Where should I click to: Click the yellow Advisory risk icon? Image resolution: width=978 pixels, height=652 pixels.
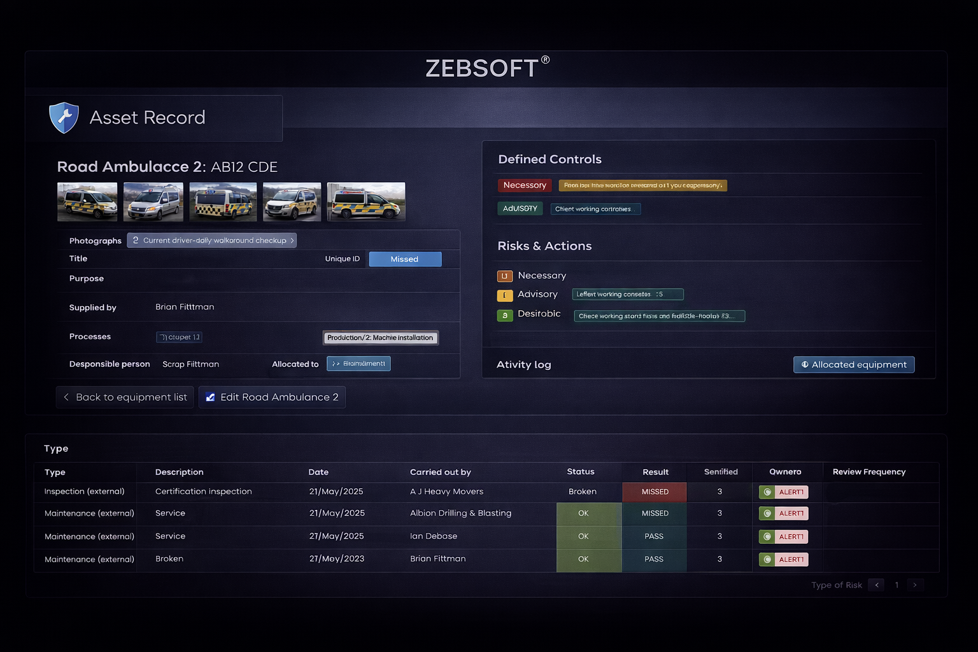pyautogui.click(x=504, y=295)
